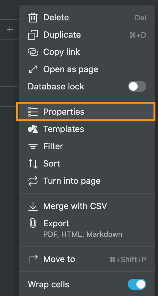The image size is (158, 296).
Task: Click the Duplicate overlapping squares icon
Action: point(33,35)
